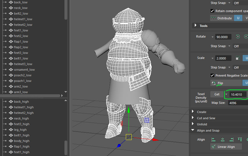Screen dimensions: 248x156
Task: Select the leg_high mesh icon in outliner
Action: 11,130
